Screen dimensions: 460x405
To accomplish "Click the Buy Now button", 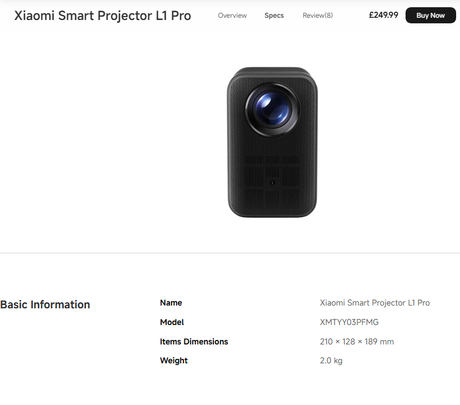I will point(431,15).
